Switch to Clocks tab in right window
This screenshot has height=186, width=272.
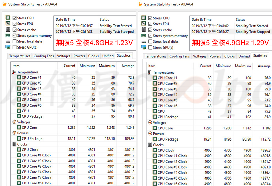click(x=229, y=56)
